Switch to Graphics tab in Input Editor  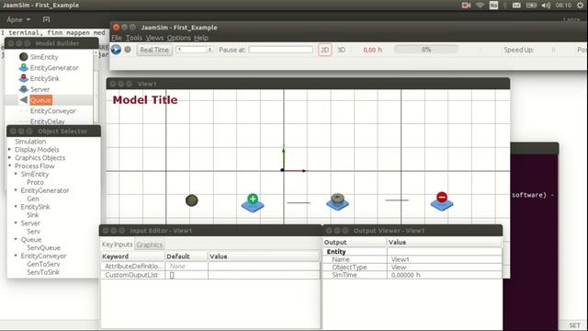pyautogui.click(x=149, y=245)
